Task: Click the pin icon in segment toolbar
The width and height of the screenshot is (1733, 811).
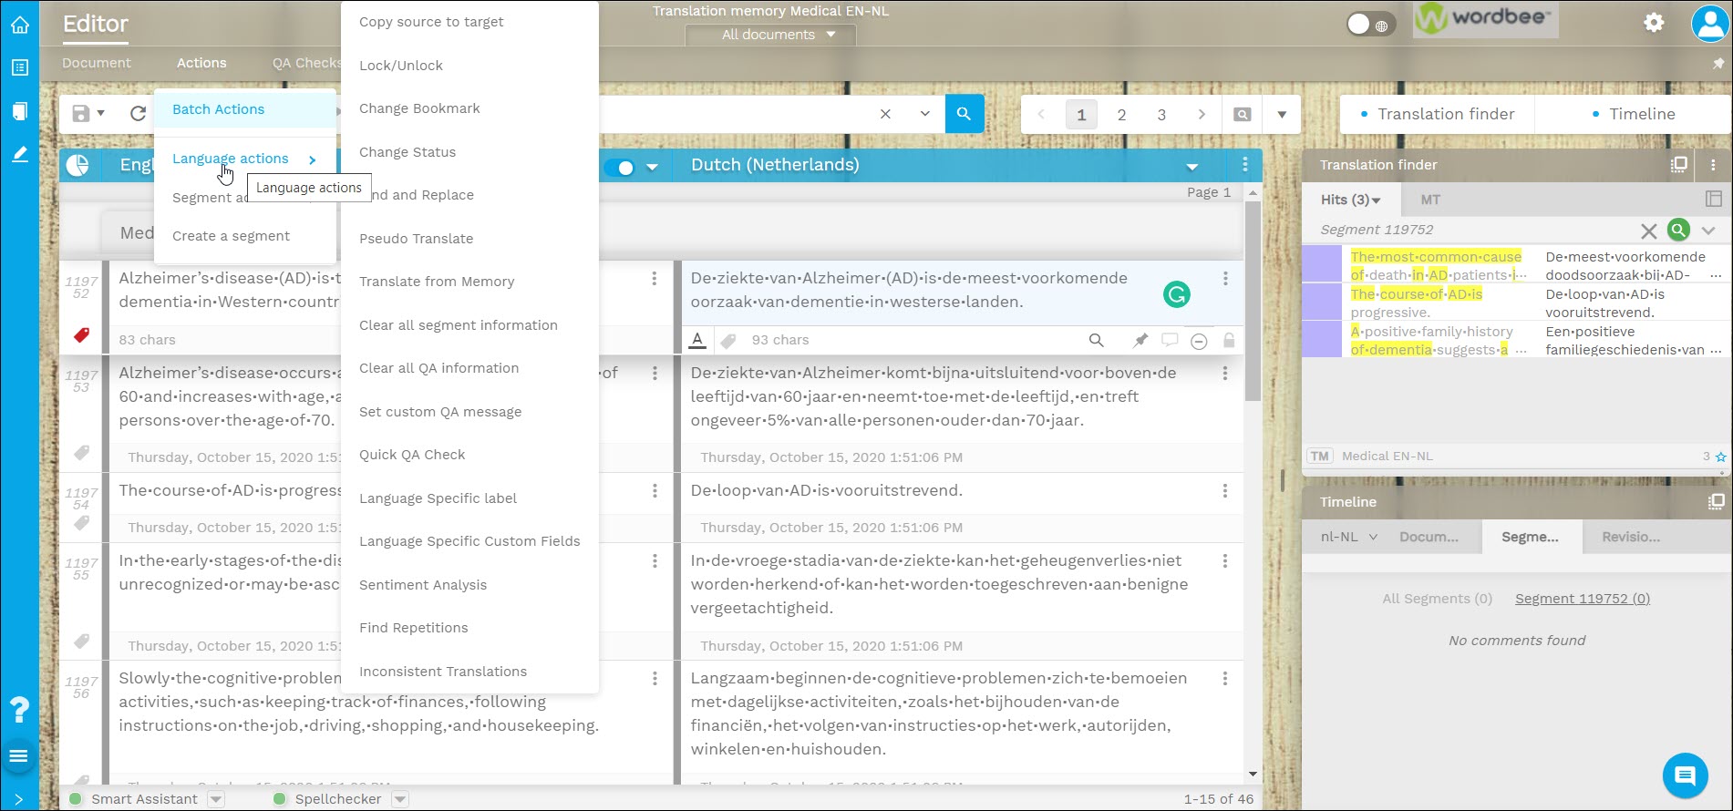Action: 1140,340
